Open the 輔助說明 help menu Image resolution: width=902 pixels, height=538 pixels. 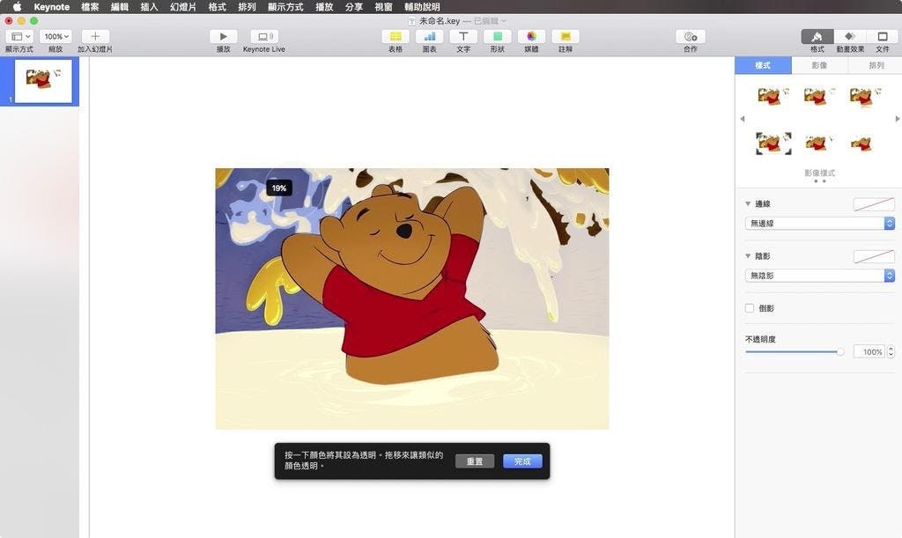coord(422,7)
